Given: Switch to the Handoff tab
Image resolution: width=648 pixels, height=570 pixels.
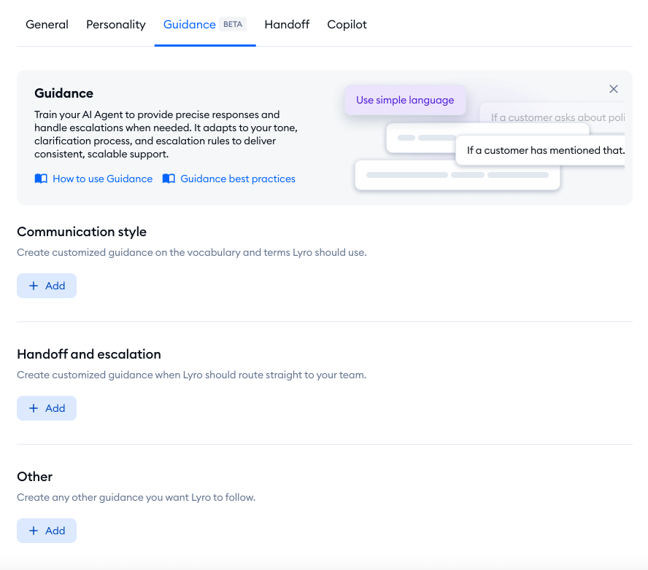Looking at the screenshot, I should 287,24.
